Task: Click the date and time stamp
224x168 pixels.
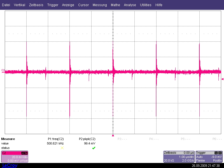Action: (206, 166)
